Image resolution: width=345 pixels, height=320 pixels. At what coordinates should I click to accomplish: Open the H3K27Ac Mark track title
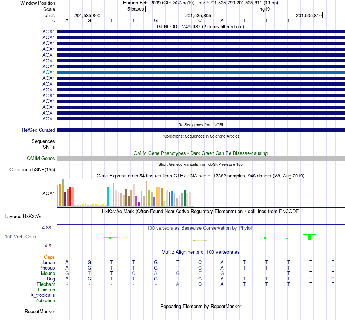point(200,212)
